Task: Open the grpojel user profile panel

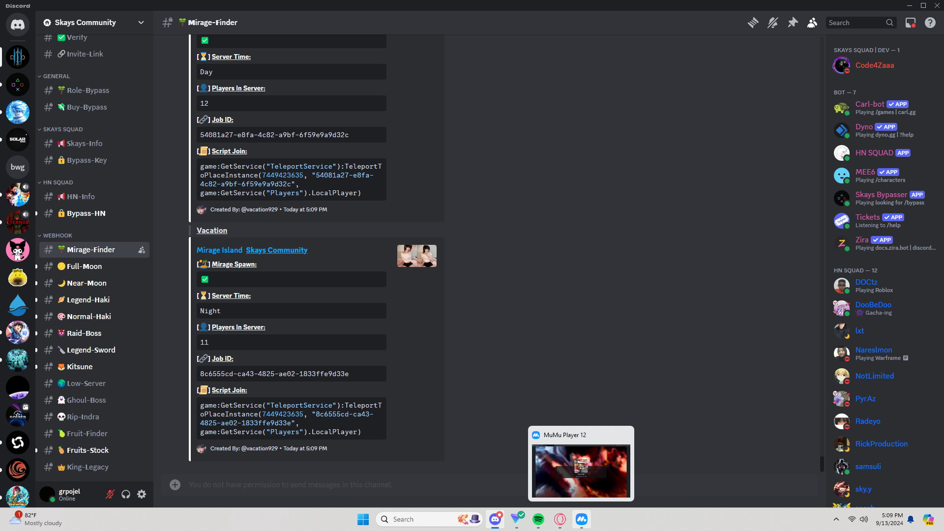Action: coord(69,494)
